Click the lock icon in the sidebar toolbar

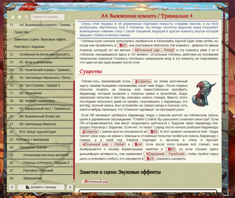(x=13, y=17)
